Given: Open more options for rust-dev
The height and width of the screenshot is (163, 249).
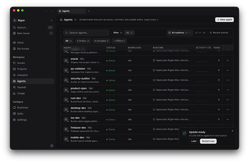Looking at the screenshot, I should pyautogui.click(x=228, y=100).
